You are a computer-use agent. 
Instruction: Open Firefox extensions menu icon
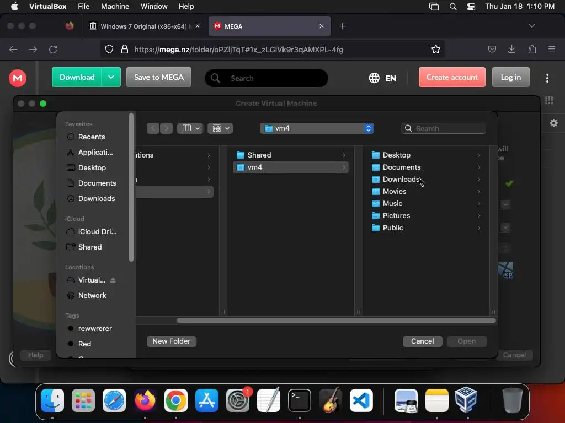pos(532,49)
